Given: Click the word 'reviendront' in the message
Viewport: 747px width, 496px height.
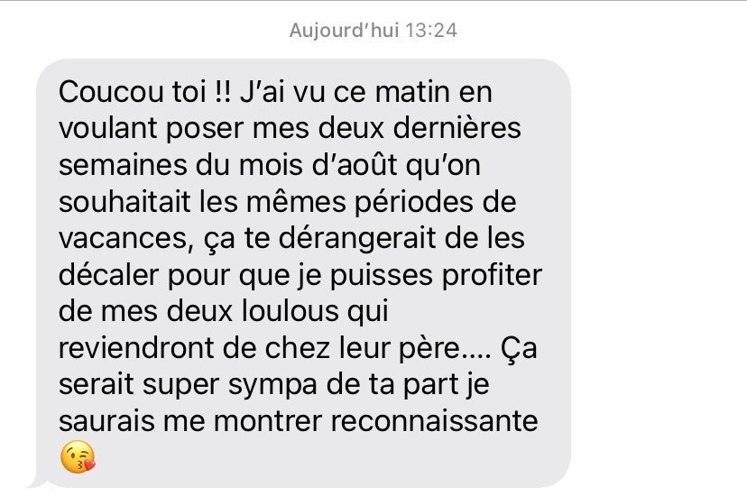Looking at the screenshot, I should point(137,347).
